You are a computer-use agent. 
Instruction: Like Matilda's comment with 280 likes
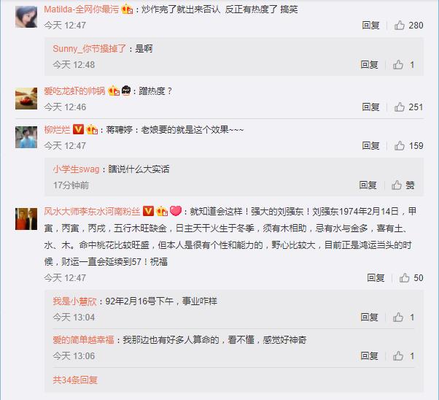click(x=400, y=26)
